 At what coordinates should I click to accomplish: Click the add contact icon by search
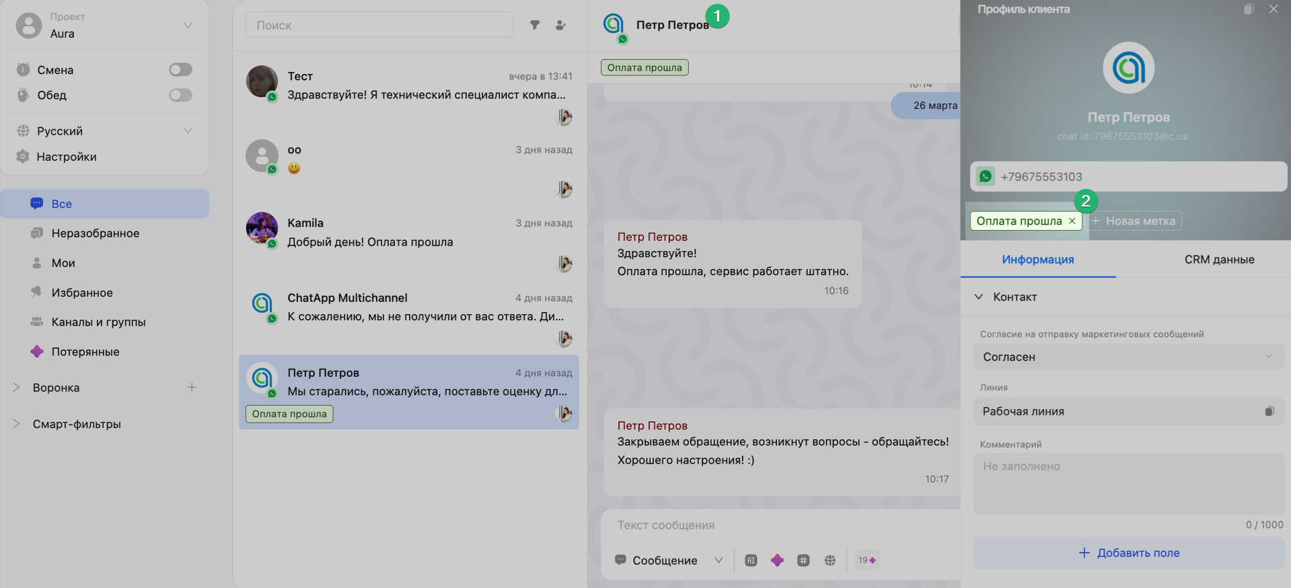click(x=560, y=25)
